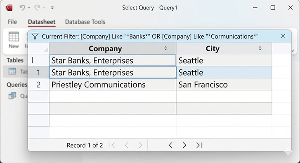The image size is (300, 163).
Task: Click the Access application icon in title bar
Action: point(9,8)
